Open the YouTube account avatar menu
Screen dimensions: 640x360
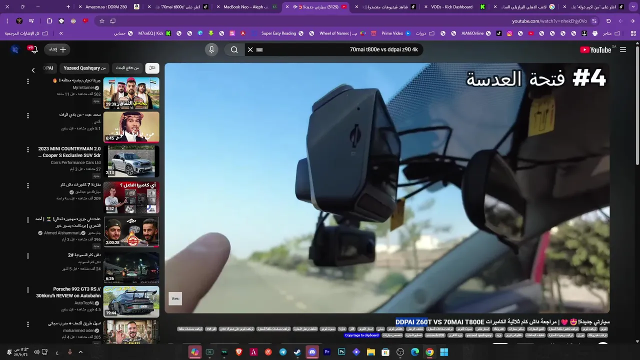pyautogui.click(x=15, y=49)
